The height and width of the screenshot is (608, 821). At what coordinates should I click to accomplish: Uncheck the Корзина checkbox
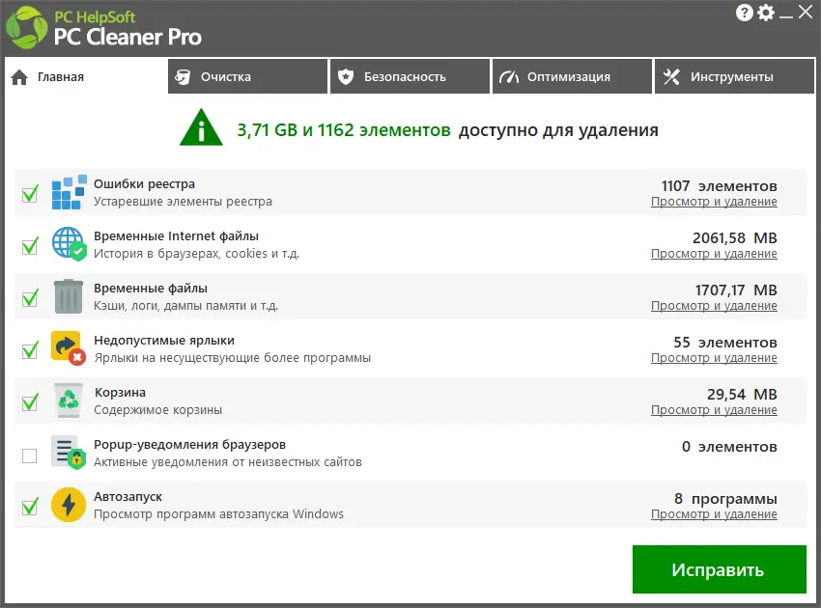[x=28, y=402]
